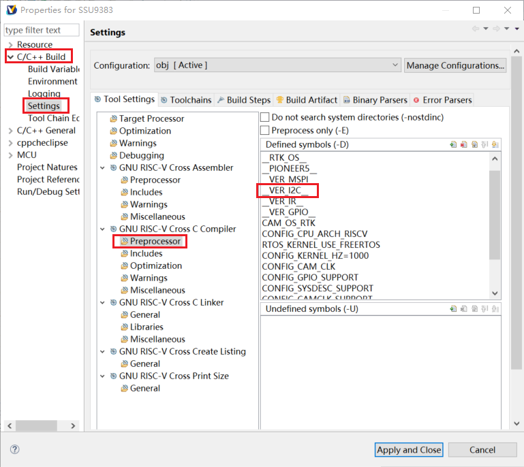Click the Manage Configurations button

coord(455,65)
